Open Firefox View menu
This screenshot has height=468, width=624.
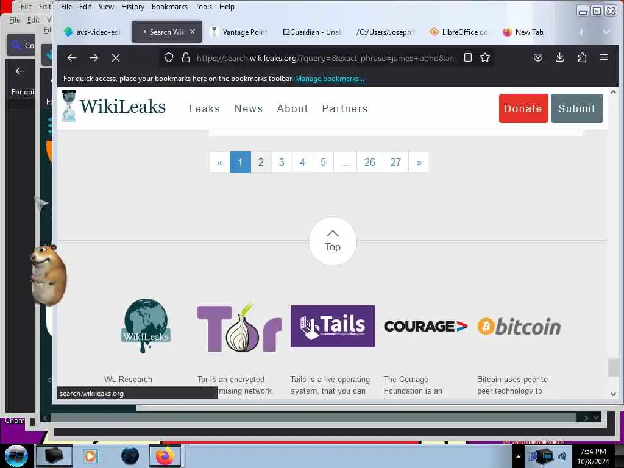[x=106, y=7]
